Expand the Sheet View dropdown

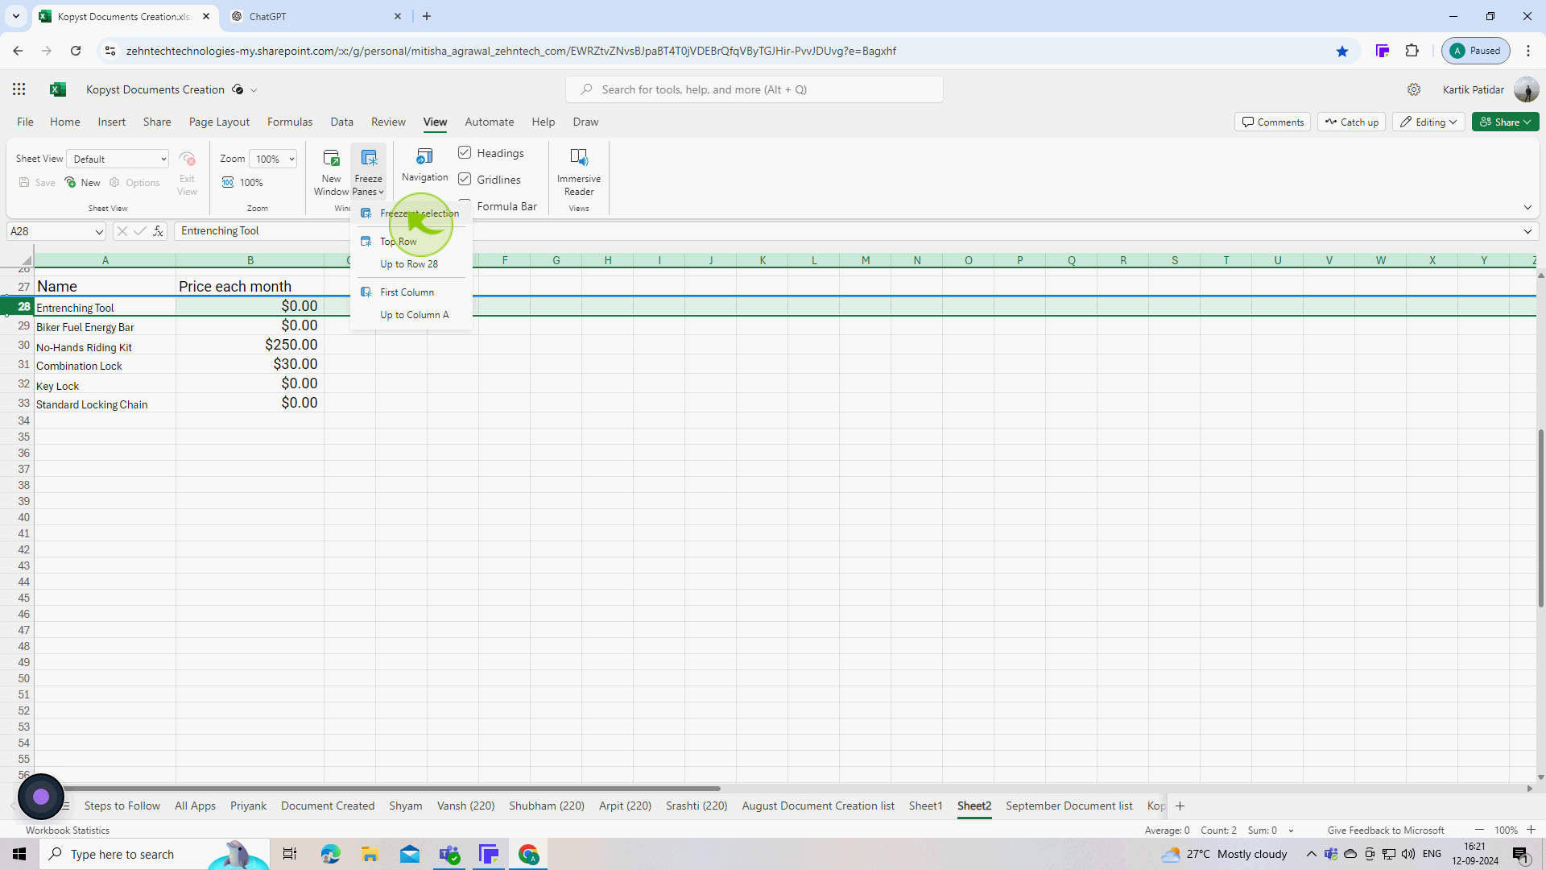point(163,158)
